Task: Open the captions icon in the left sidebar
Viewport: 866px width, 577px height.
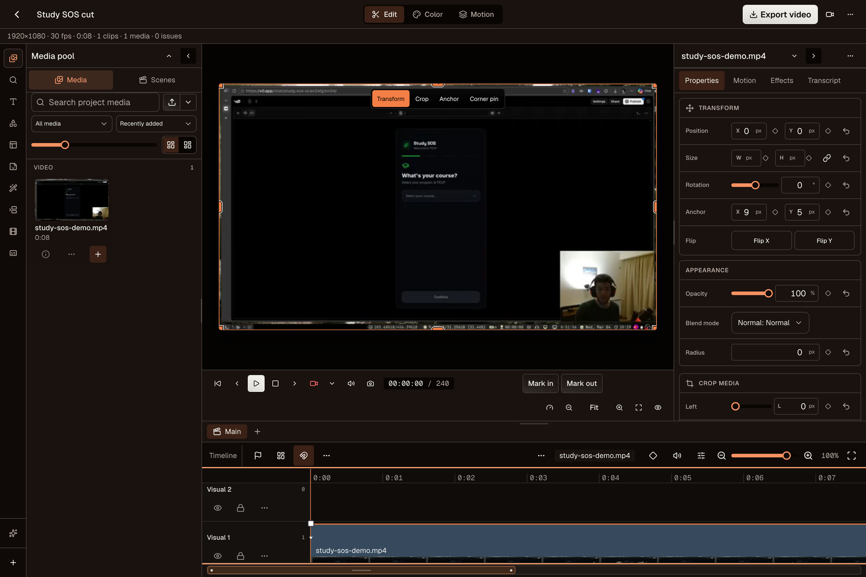Action: tap(13, 253)
